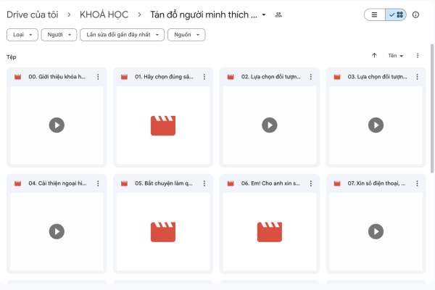The height and width of the screenshot is (290, 435).
Task: Select file name 00. Giới thiệu khóa h...
Action: (x=57, y=77)
